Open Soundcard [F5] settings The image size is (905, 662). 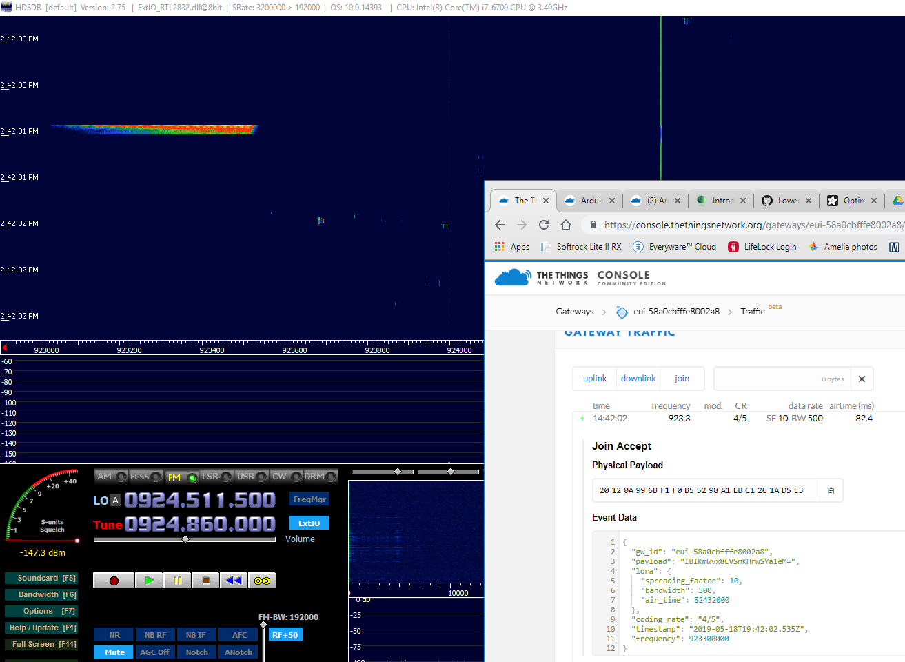pos(41,578)
